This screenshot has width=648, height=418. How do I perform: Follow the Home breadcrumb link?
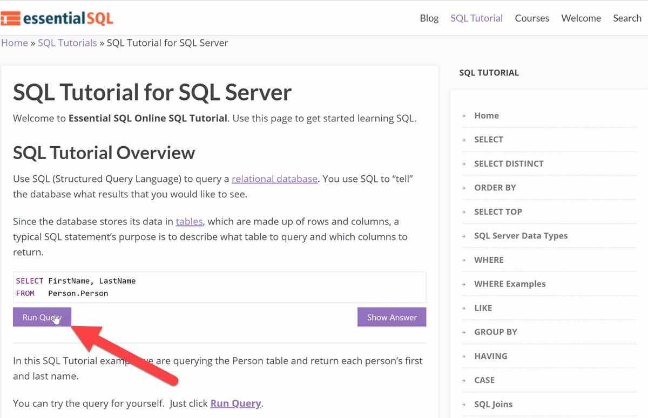pos(15,43)
